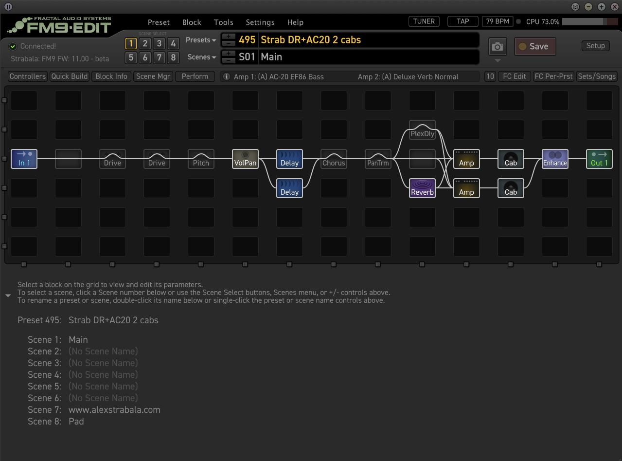Switch to scene 2 button
The height and width of the screenshot is (461, 622).
(144, 43)
